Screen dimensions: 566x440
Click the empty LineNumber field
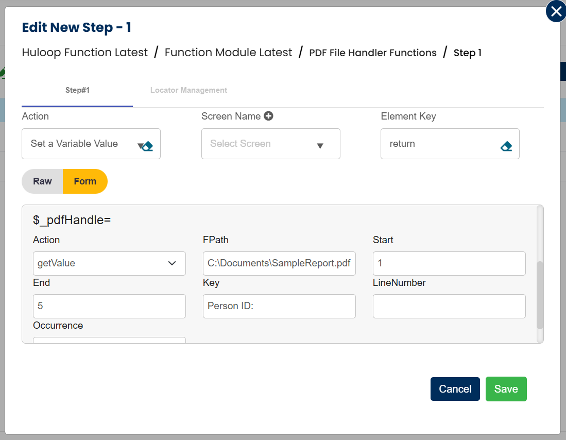(449, 307)
